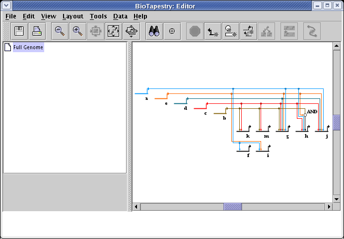Select the add gene tool icon
This screenshot has width=344, height=239.
pos(231,31)
